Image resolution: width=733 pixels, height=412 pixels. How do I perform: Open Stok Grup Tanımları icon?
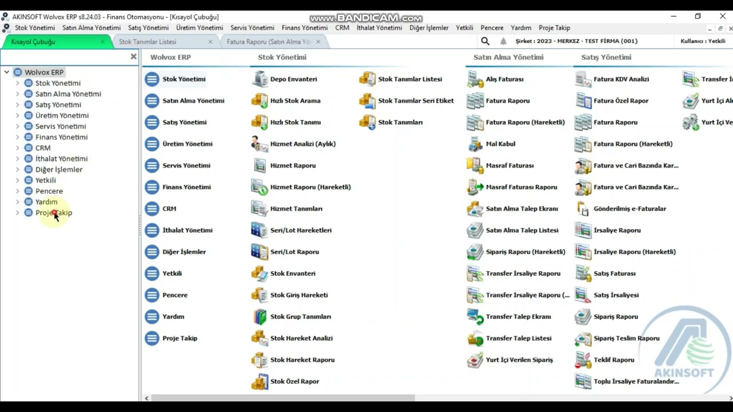[x=260, y=316]
